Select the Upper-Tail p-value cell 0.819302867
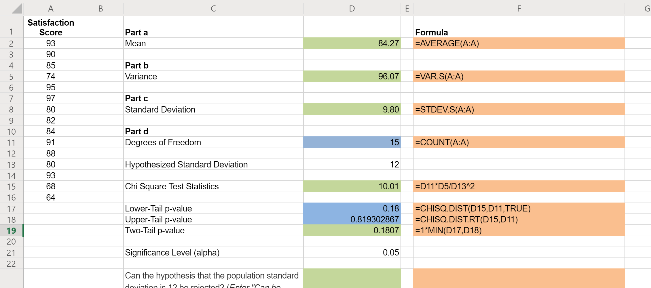This screenshot has width=651, height=288. pos(352,219)
